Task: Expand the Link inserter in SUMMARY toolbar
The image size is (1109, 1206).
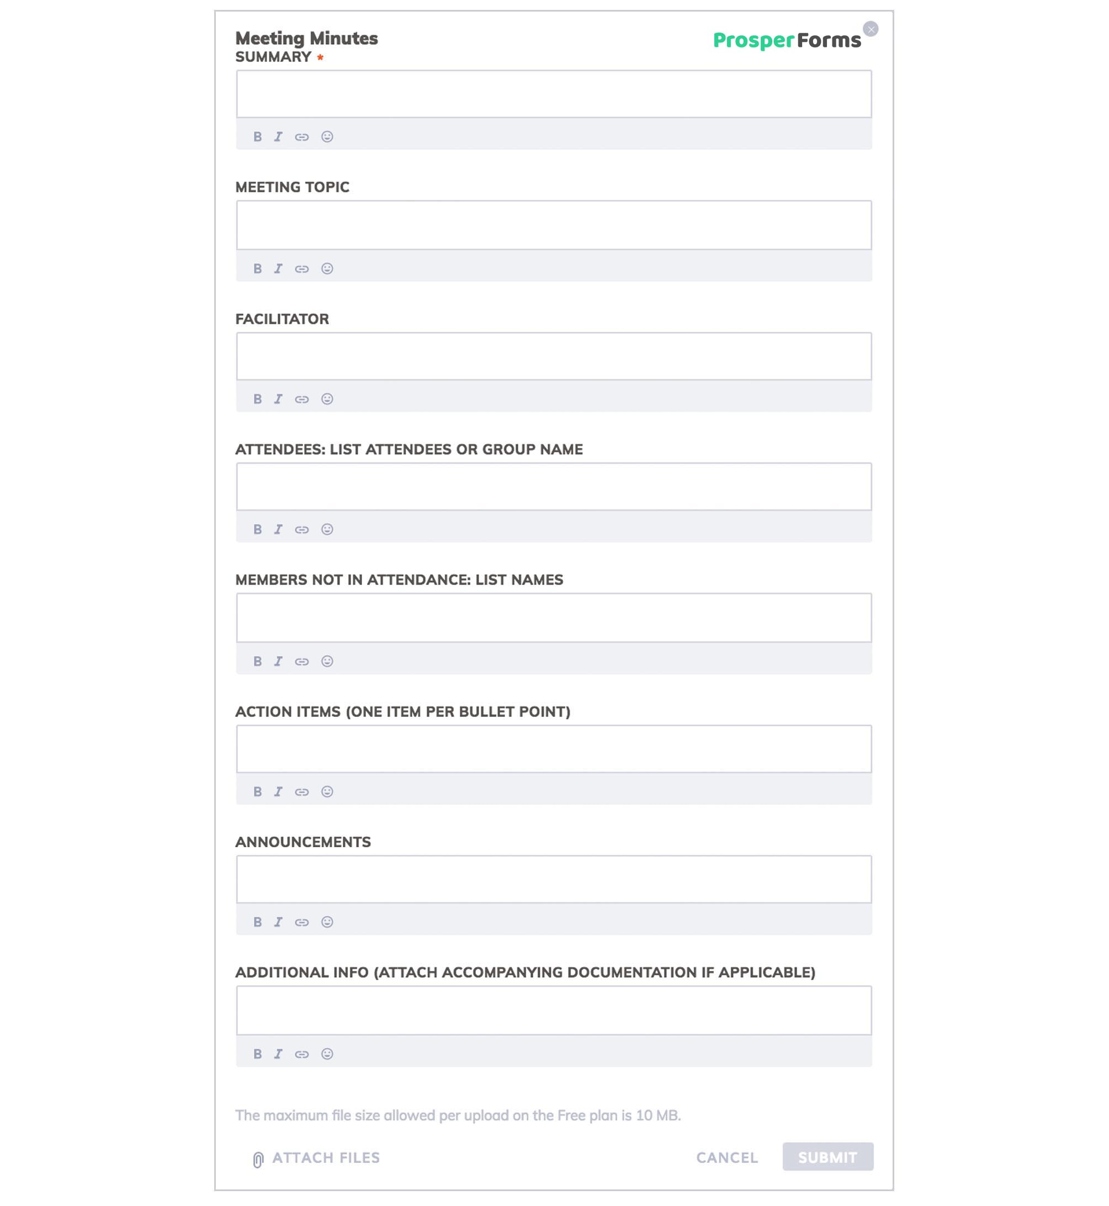Action: coord(303,136)
